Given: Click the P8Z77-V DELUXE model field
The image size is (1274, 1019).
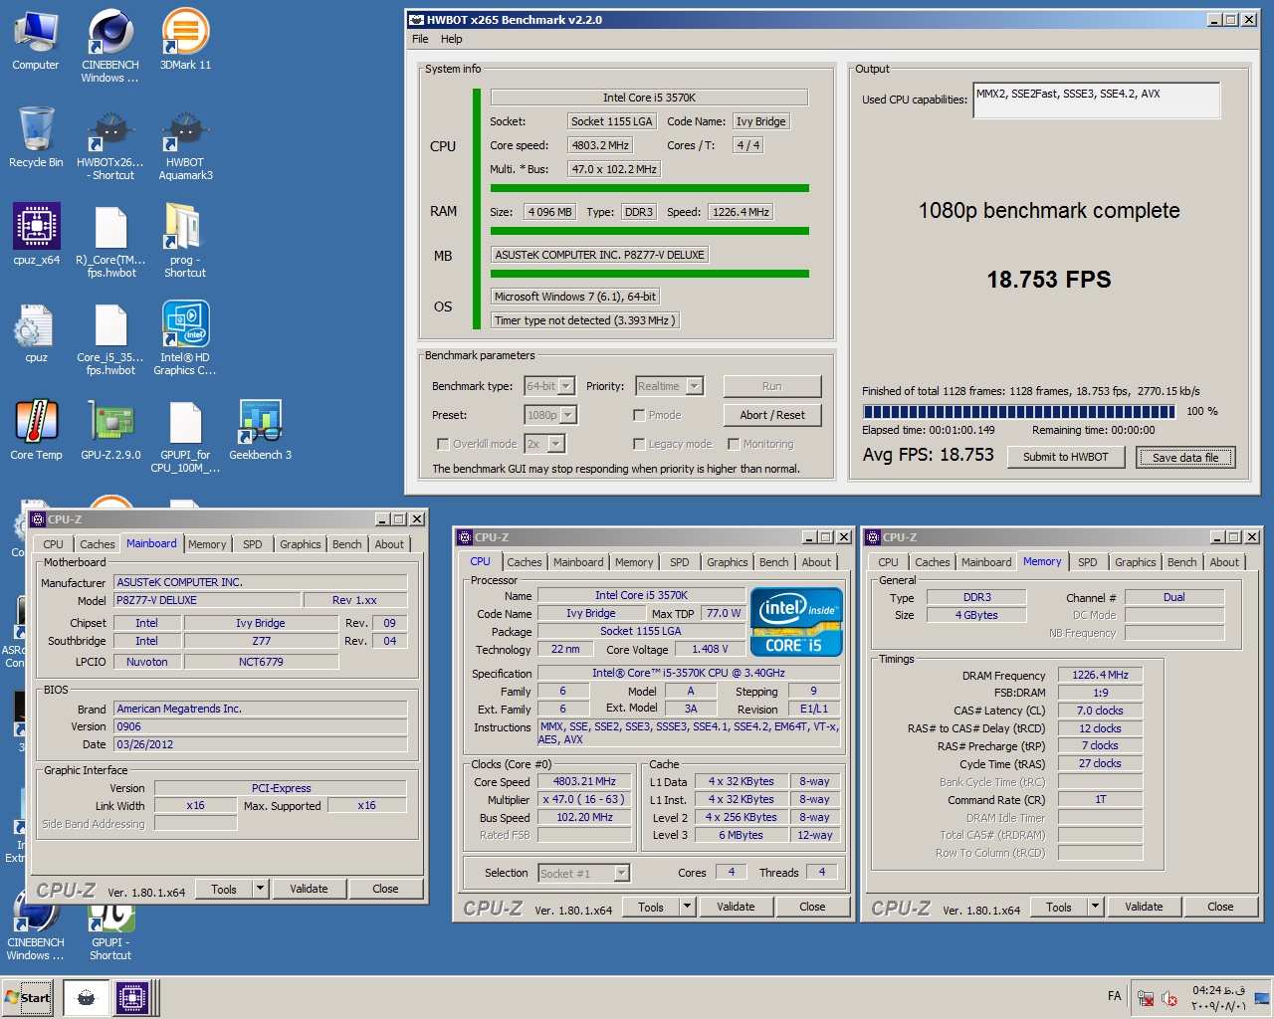Looking at the screenshot, I should pos(207,600).
